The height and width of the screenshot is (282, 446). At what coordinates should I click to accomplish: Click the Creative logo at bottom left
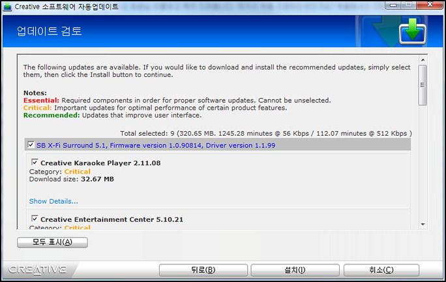click(37, 270)
